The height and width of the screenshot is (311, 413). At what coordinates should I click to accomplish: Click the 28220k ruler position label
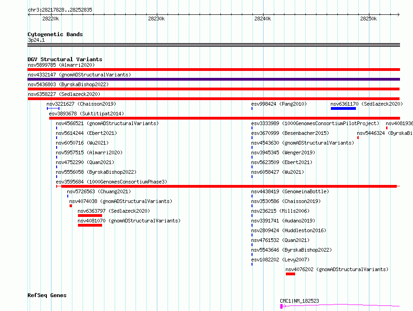[51, 19]
